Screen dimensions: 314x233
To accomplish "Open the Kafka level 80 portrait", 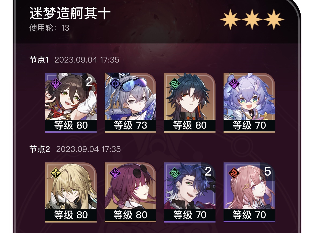I will [x=130, y=192].
